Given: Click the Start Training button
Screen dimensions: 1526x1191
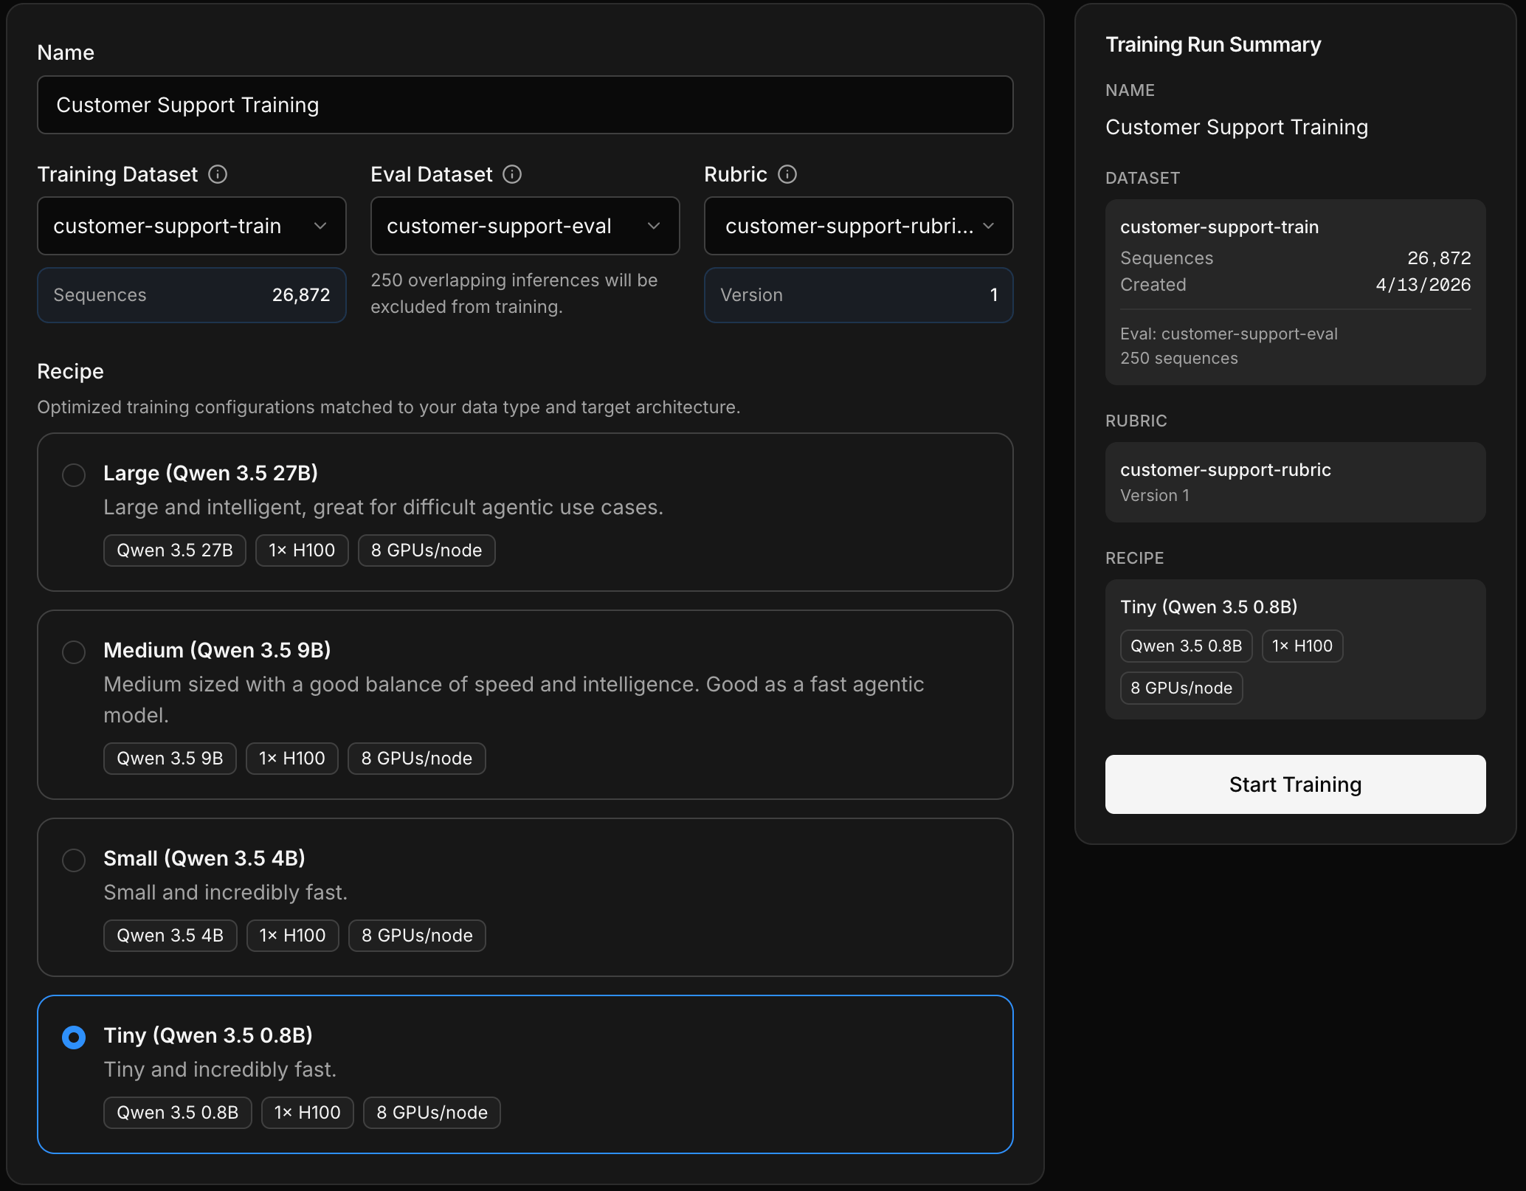Looking at the screenshot, I should 1295,784.
